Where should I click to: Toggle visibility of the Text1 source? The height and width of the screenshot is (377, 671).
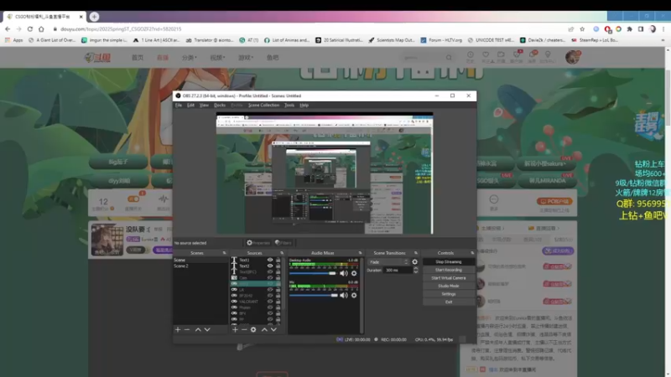coord(270,260)
